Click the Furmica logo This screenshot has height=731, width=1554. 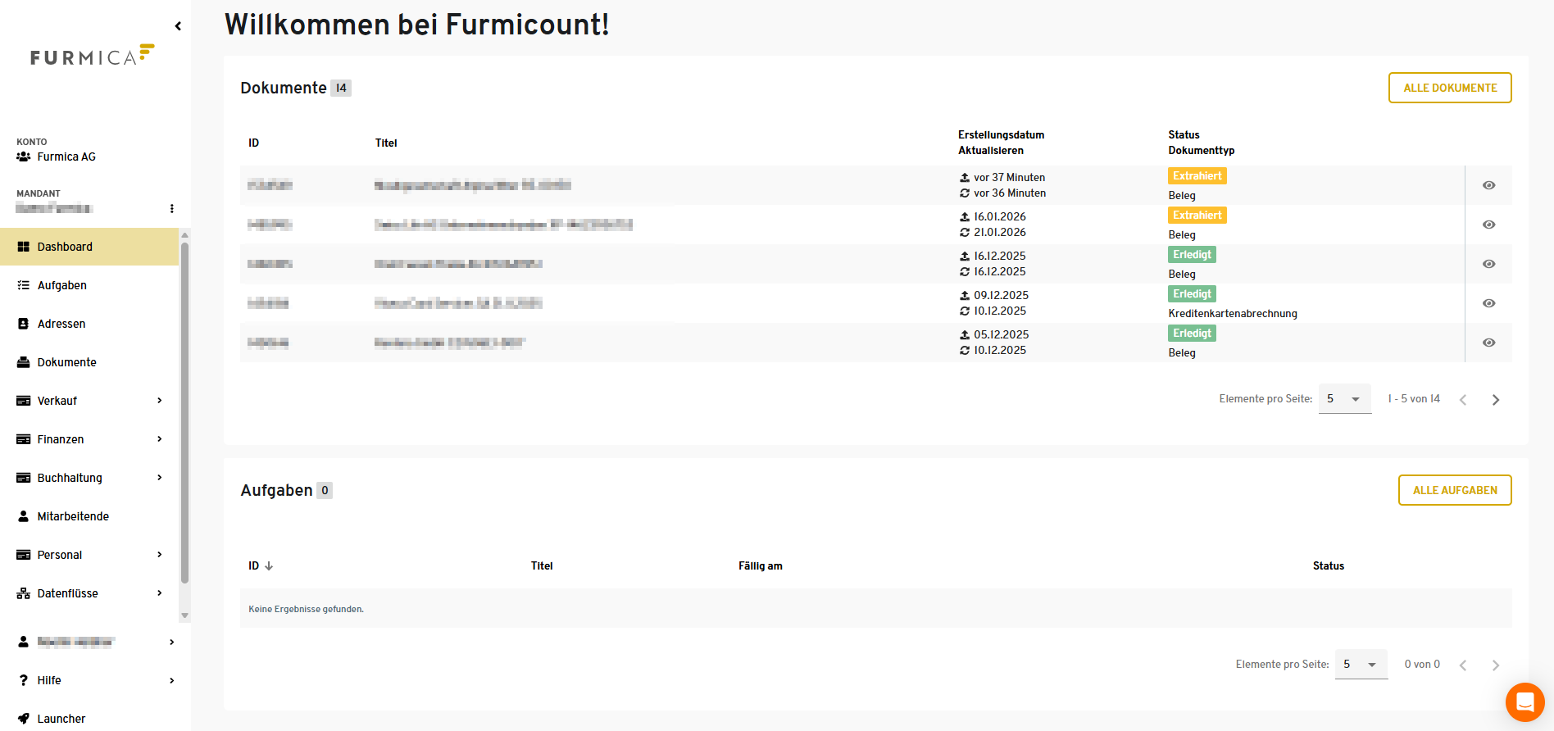pos(92,56)
